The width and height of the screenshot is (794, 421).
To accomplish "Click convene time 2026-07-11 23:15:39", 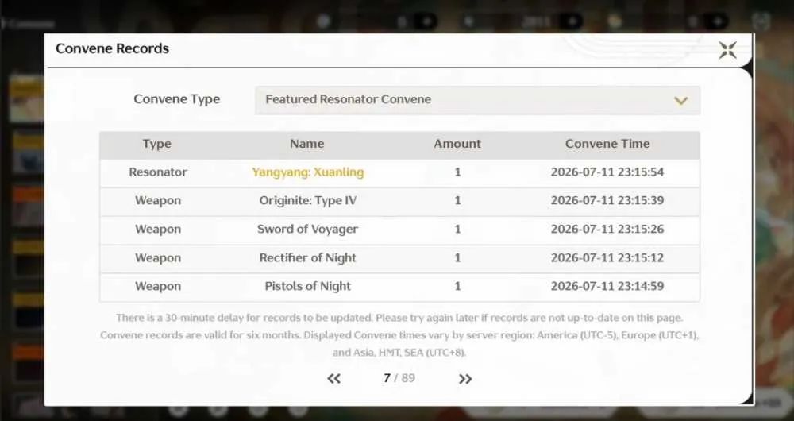I will point(607,201).
